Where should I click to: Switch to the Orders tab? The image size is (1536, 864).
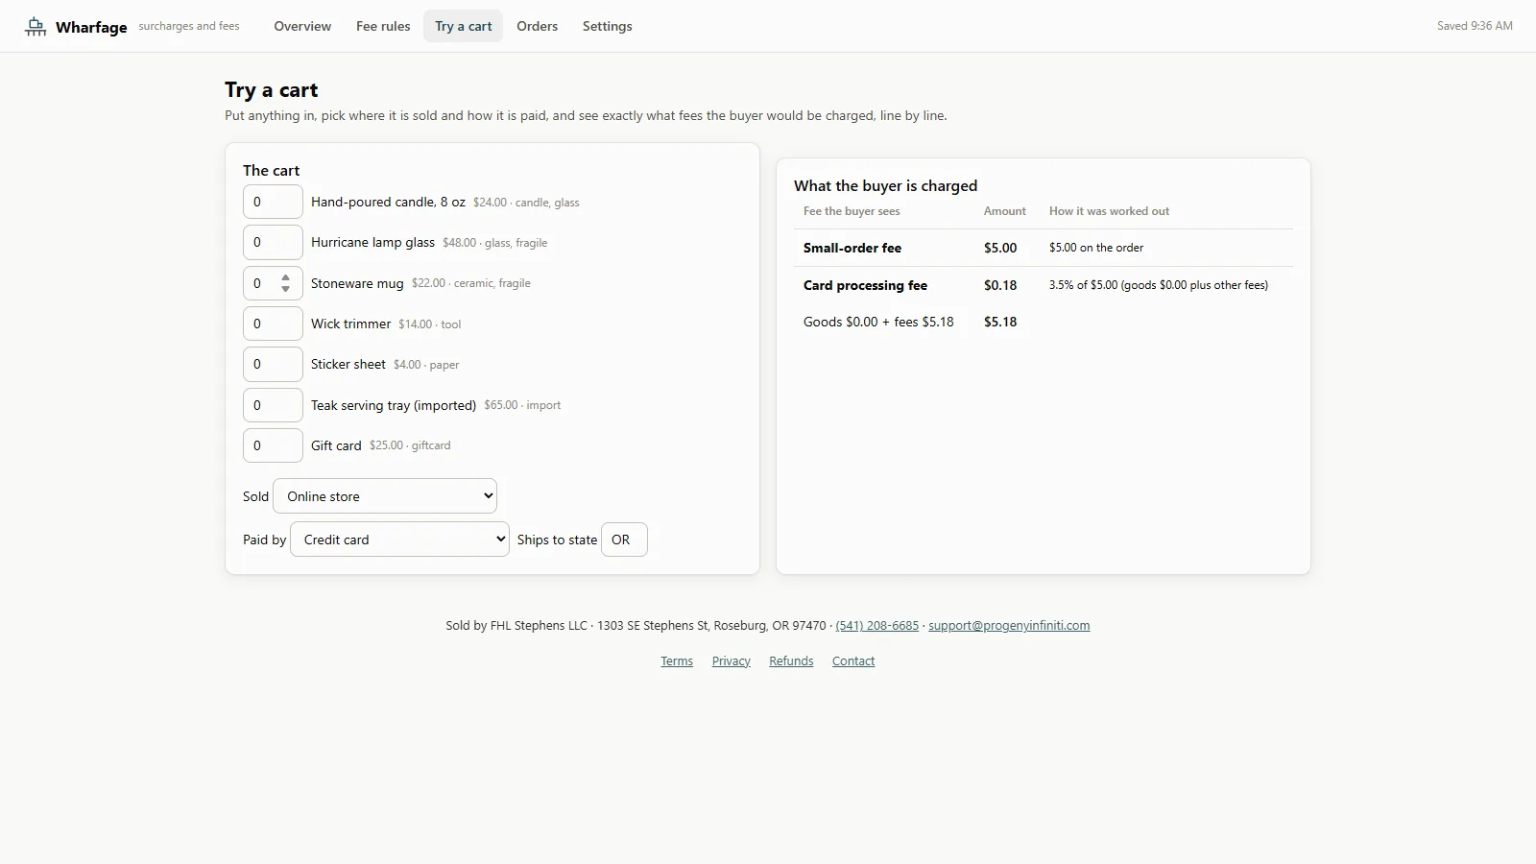(537, 26)
